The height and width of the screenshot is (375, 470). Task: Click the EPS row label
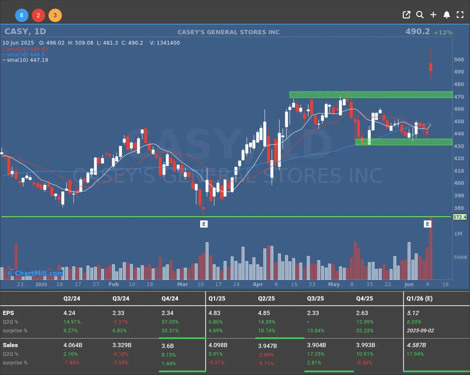click(x=8, y=313)
